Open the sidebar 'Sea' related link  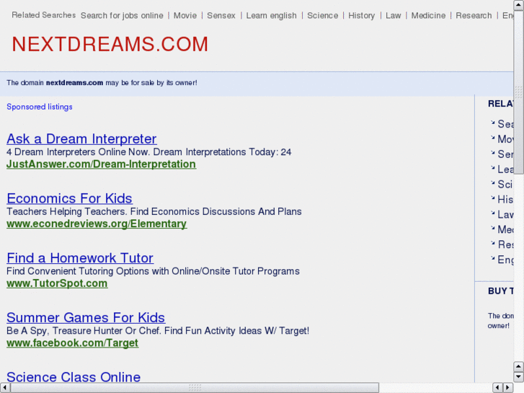point(505,124)
